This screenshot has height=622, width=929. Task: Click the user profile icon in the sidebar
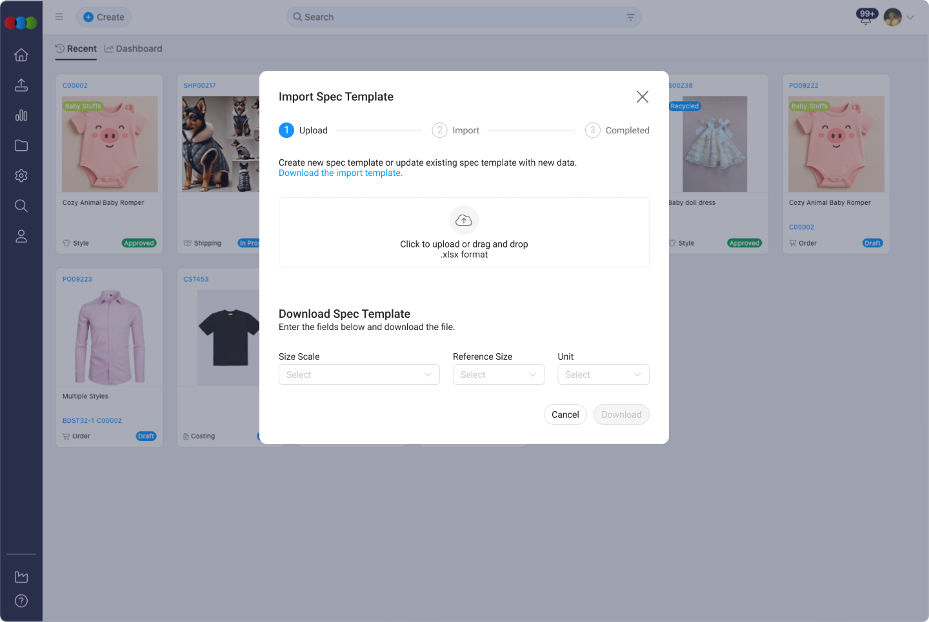point(21,237)
